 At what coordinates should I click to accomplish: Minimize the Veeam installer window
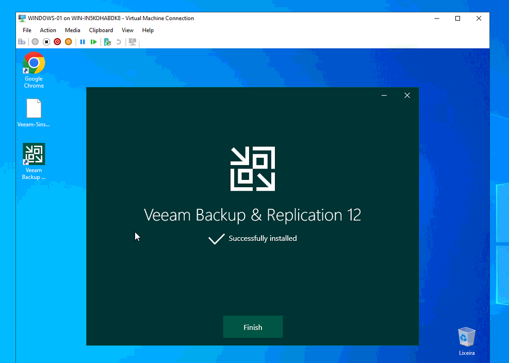coord(384,95)
